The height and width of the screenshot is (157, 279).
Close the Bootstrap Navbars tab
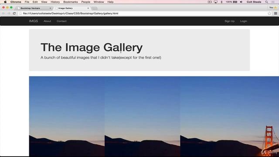(50, 8)
